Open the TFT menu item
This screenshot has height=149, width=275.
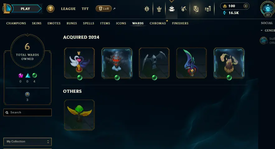pos(85,9)
